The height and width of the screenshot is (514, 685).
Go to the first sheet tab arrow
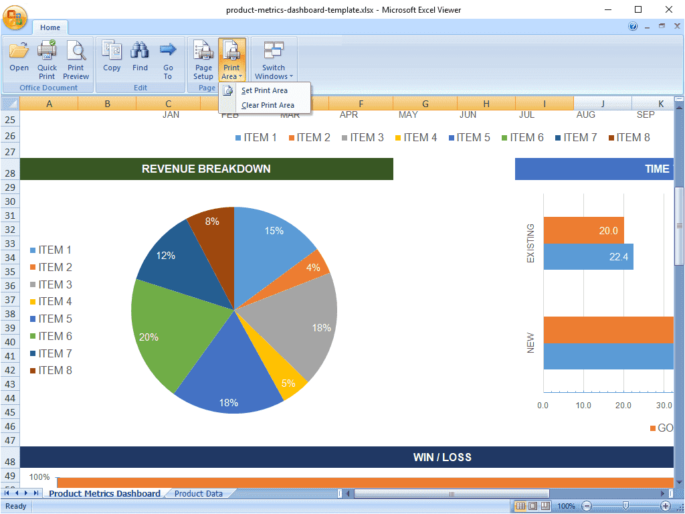pos(7,493)
